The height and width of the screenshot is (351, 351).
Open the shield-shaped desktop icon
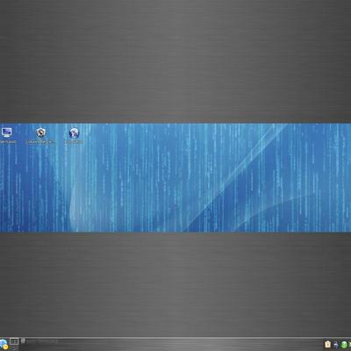40,133
